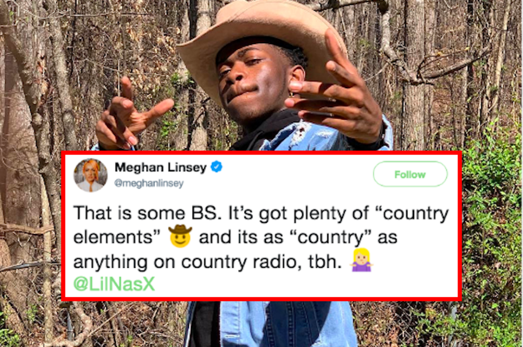The image size is (523, 347).
Task: Click the Meghan Linsey display name
Action: 161,167
